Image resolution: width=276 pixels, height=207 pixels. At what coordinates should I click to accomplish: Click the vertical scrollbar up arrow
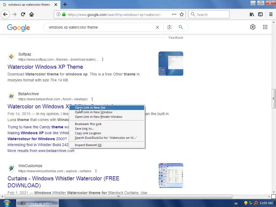click(x=274, y=22)
